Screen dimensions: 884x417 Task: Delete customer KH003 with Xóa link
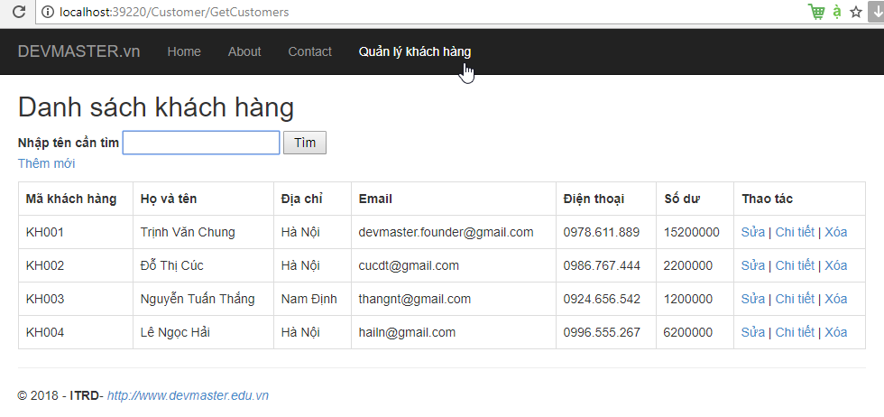click(x=835, y=299)
